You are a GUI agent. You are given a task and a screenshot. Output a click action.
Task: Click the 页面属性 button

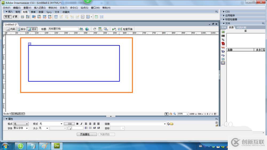click(x=87, y=135)
